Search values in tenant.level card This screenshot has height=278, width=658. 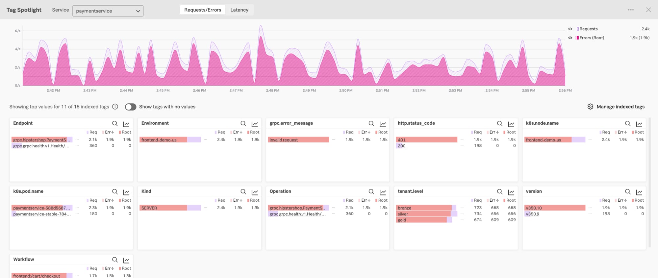[499, 191]
